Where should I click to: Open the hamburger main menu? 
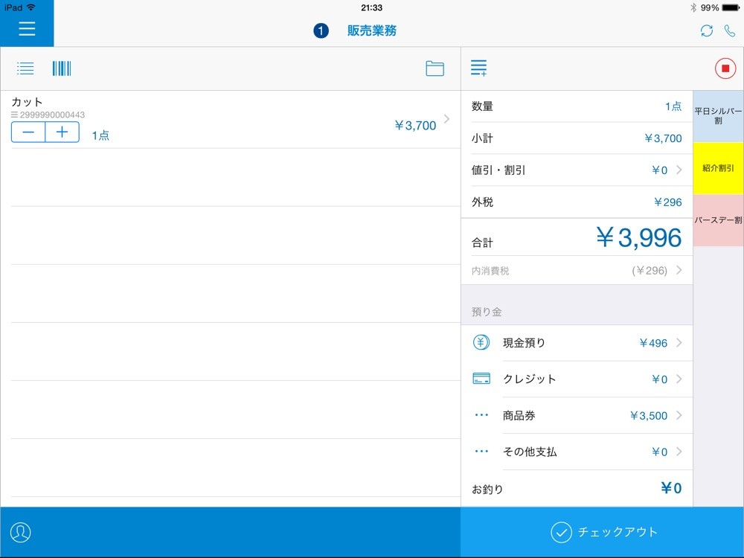pos(27,30)
